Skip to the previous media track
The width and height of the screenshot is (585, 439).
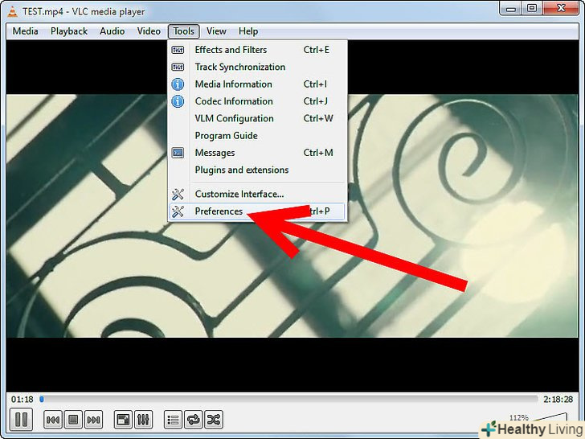click(x=52, y=420)
